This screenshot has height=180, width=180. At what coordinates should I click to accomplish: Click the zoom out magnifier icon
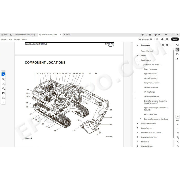(177, 146)
